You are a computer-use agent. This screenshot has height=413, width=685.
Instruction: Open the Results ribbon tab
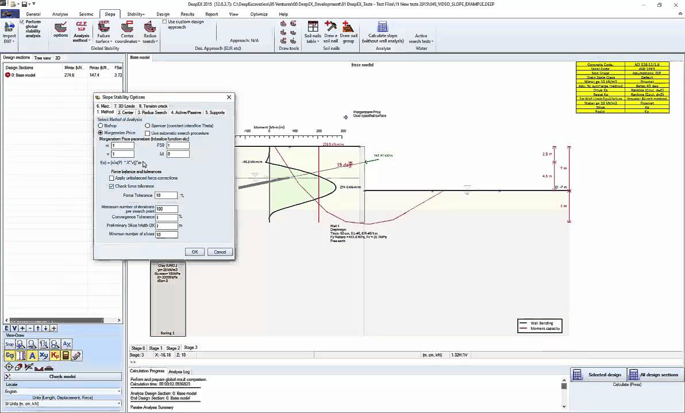tap(187, 14)
